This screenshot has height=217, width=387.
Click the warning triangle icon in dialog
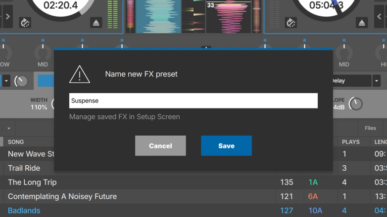click(x=79, y=74)
